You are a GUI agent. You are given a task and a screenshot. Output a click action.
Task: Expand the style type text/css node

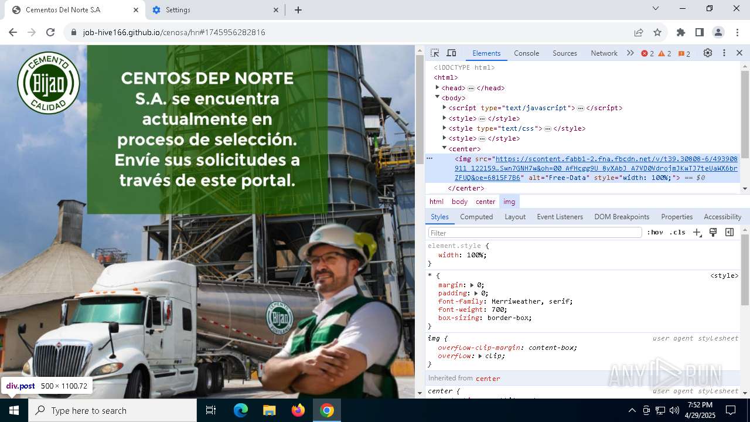click(x=444, y=128)
